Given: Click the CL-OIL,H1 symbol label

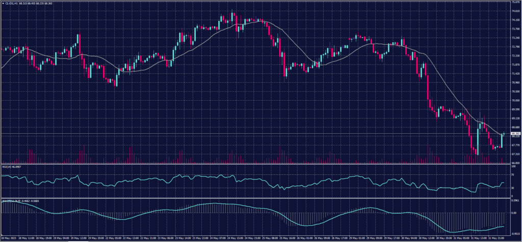Looking at the screenshot, I should [x=11, y=3].
